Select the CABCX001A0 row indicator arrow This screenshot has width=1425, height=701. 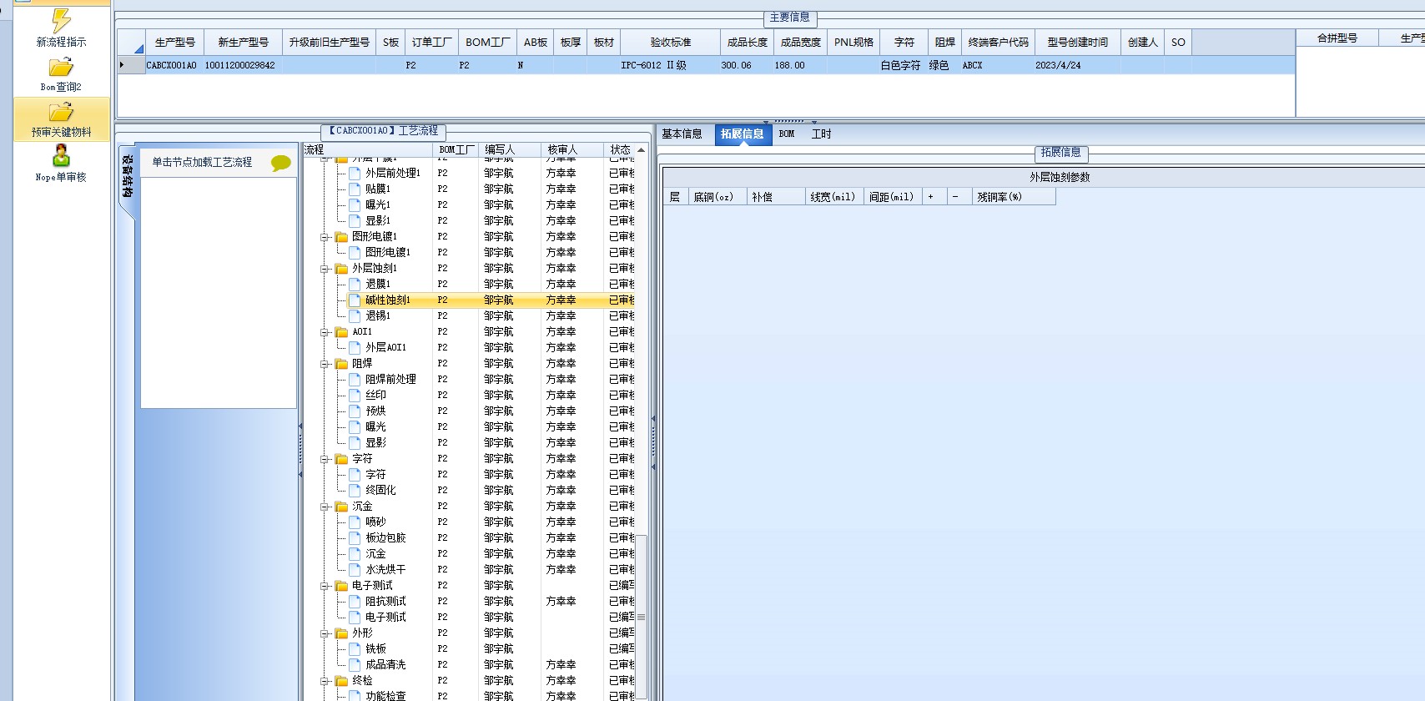tap(122, 65)
